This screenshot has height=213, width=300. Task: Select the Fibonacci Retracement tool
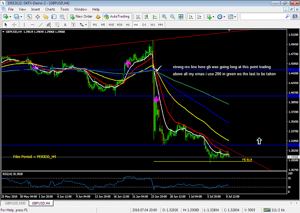57,24
